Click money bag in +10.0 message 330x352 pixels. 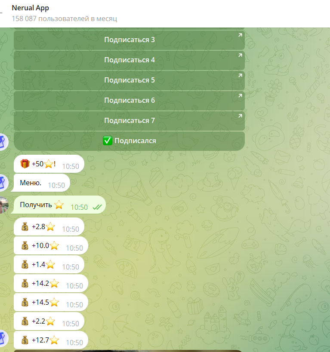(25, 246)
